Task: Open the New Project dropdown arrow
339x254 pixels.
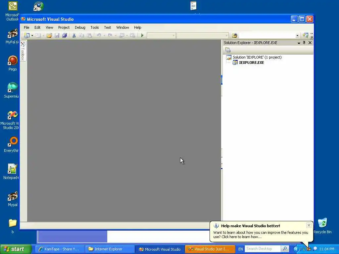Action: click(32, 35)
